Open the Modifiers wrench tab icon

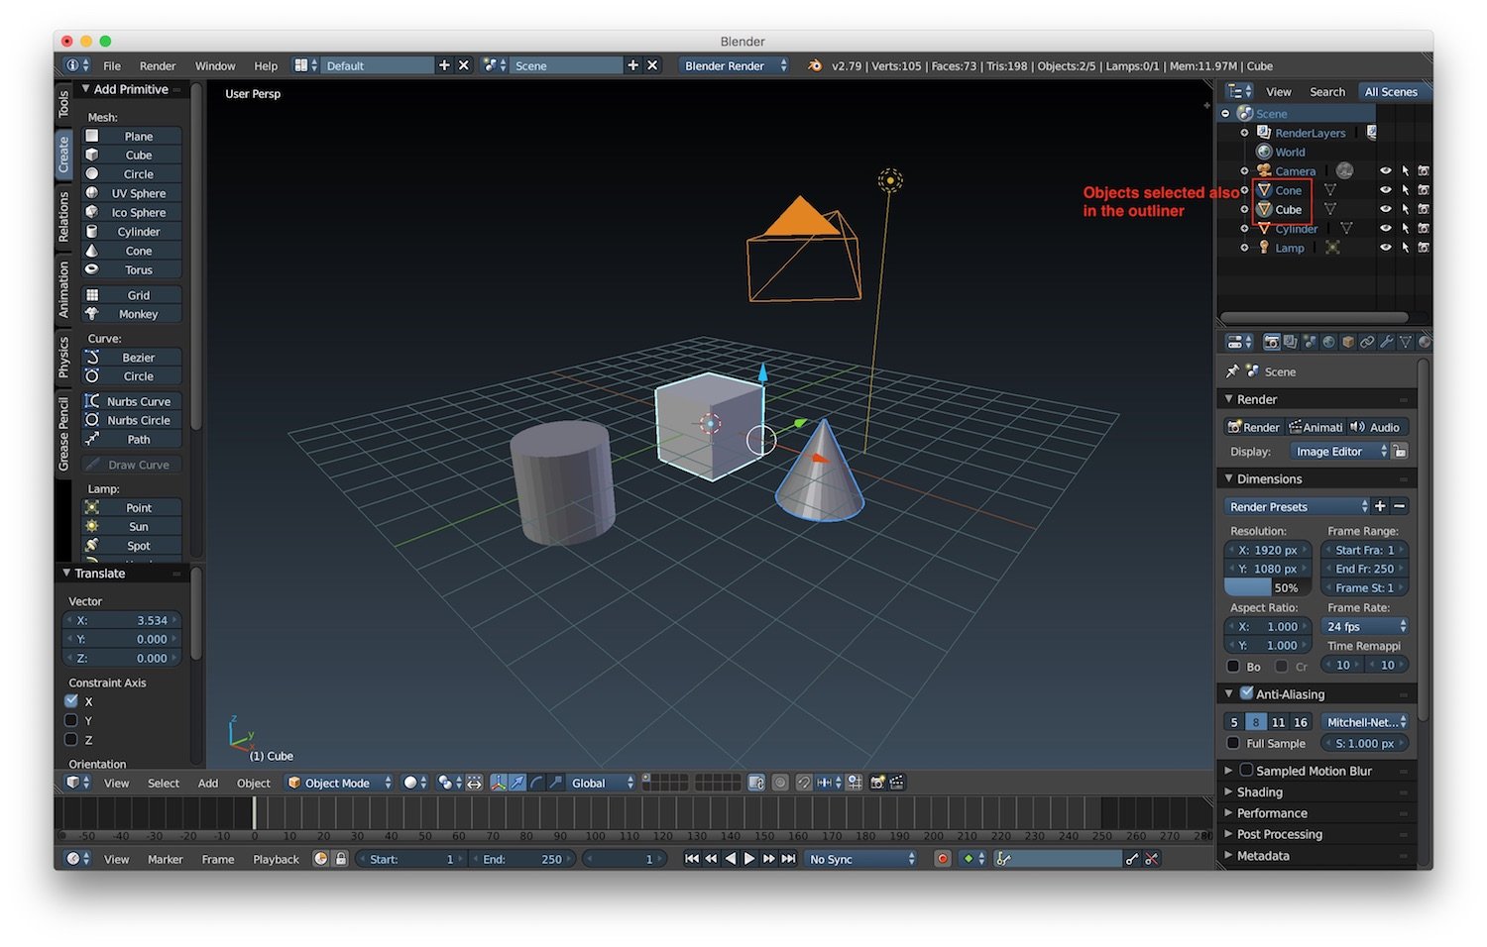pos(1386,342)
